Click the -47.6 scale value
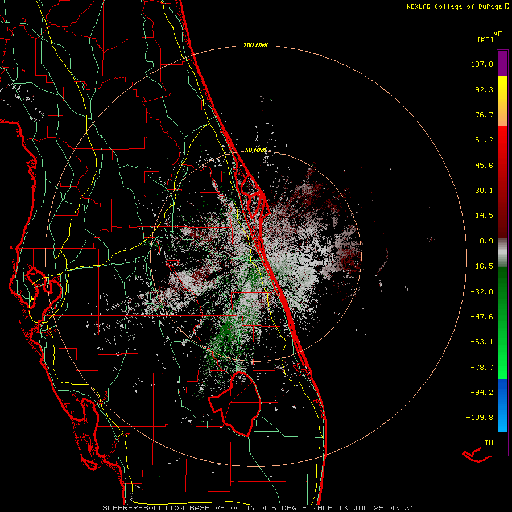 pyautogui.click(x=482, y=317)
